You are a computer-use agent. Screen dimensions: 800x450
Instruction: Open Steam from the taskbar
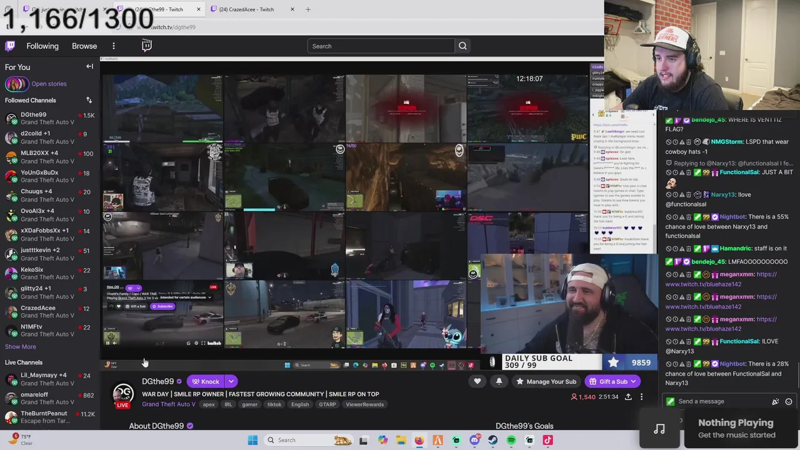pyautogui.click(x=492, y=440)
